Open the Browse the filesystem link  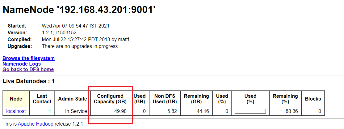(28, 58)
